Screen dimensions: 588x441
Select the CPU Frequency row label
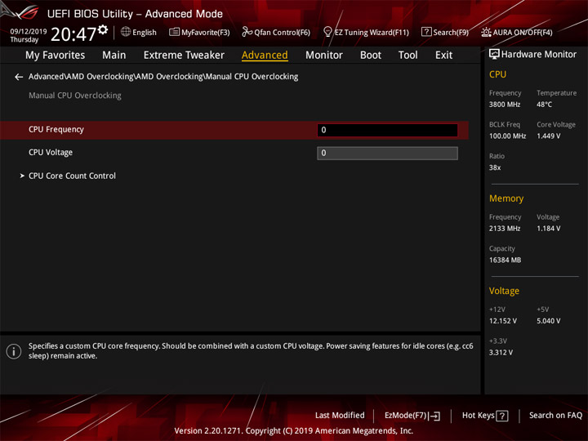[56, 129]
